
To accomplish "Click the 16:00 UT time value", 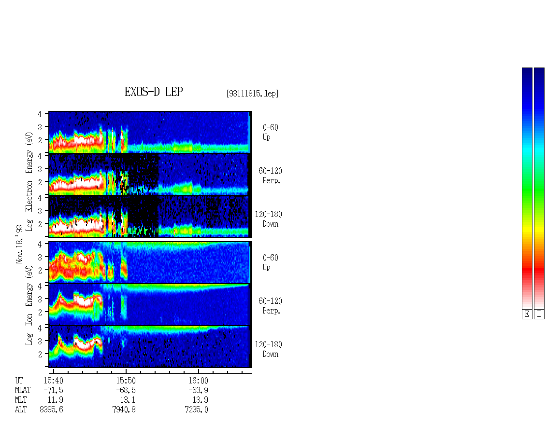I will pyautogui.click(x=198, y=381).
